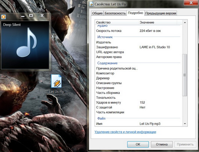Image resolution: width=199 pixels, height=152 pixels.
Task: Select the Описание группы row
Action: [138, 83]
